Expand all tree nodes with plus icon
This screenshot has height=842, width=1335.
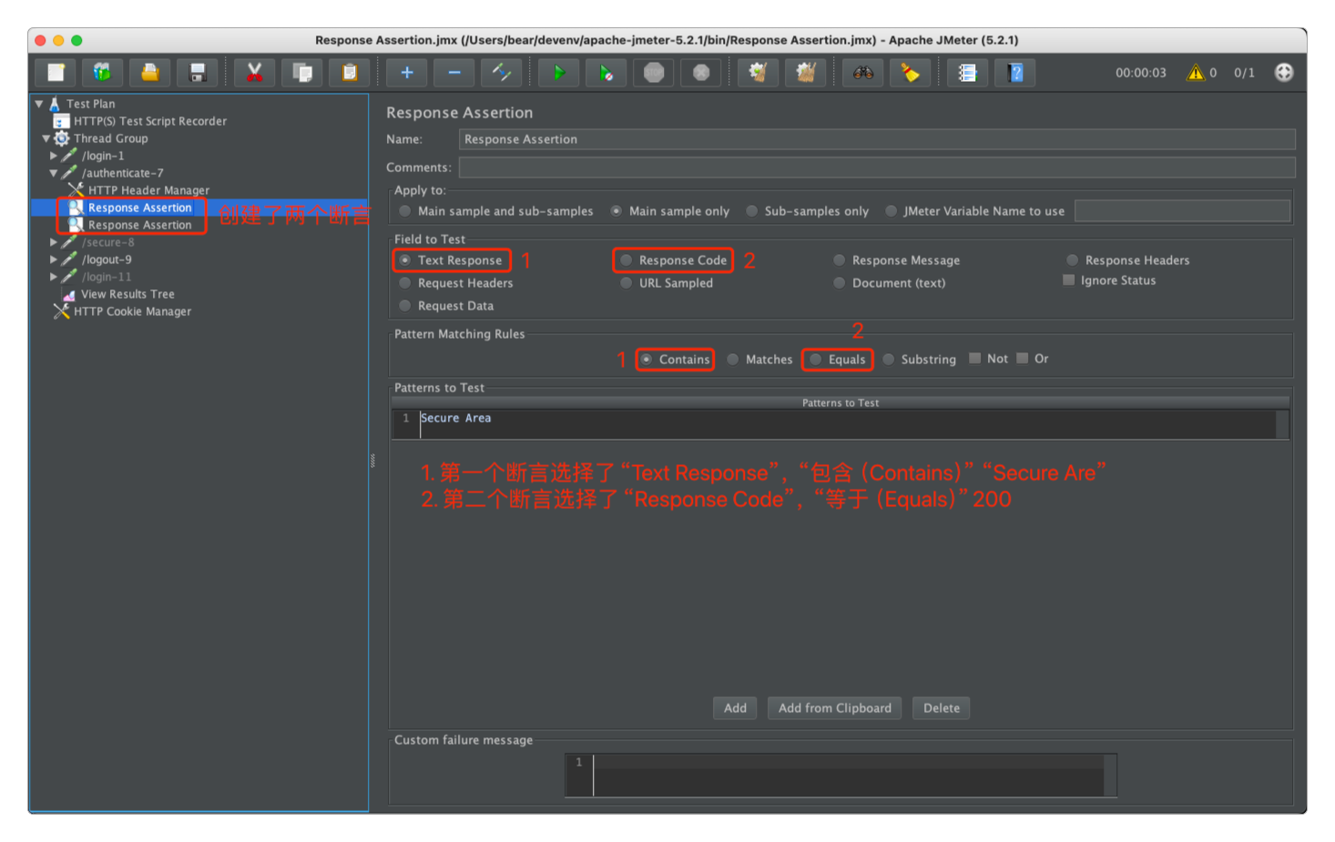click(406, 73)
